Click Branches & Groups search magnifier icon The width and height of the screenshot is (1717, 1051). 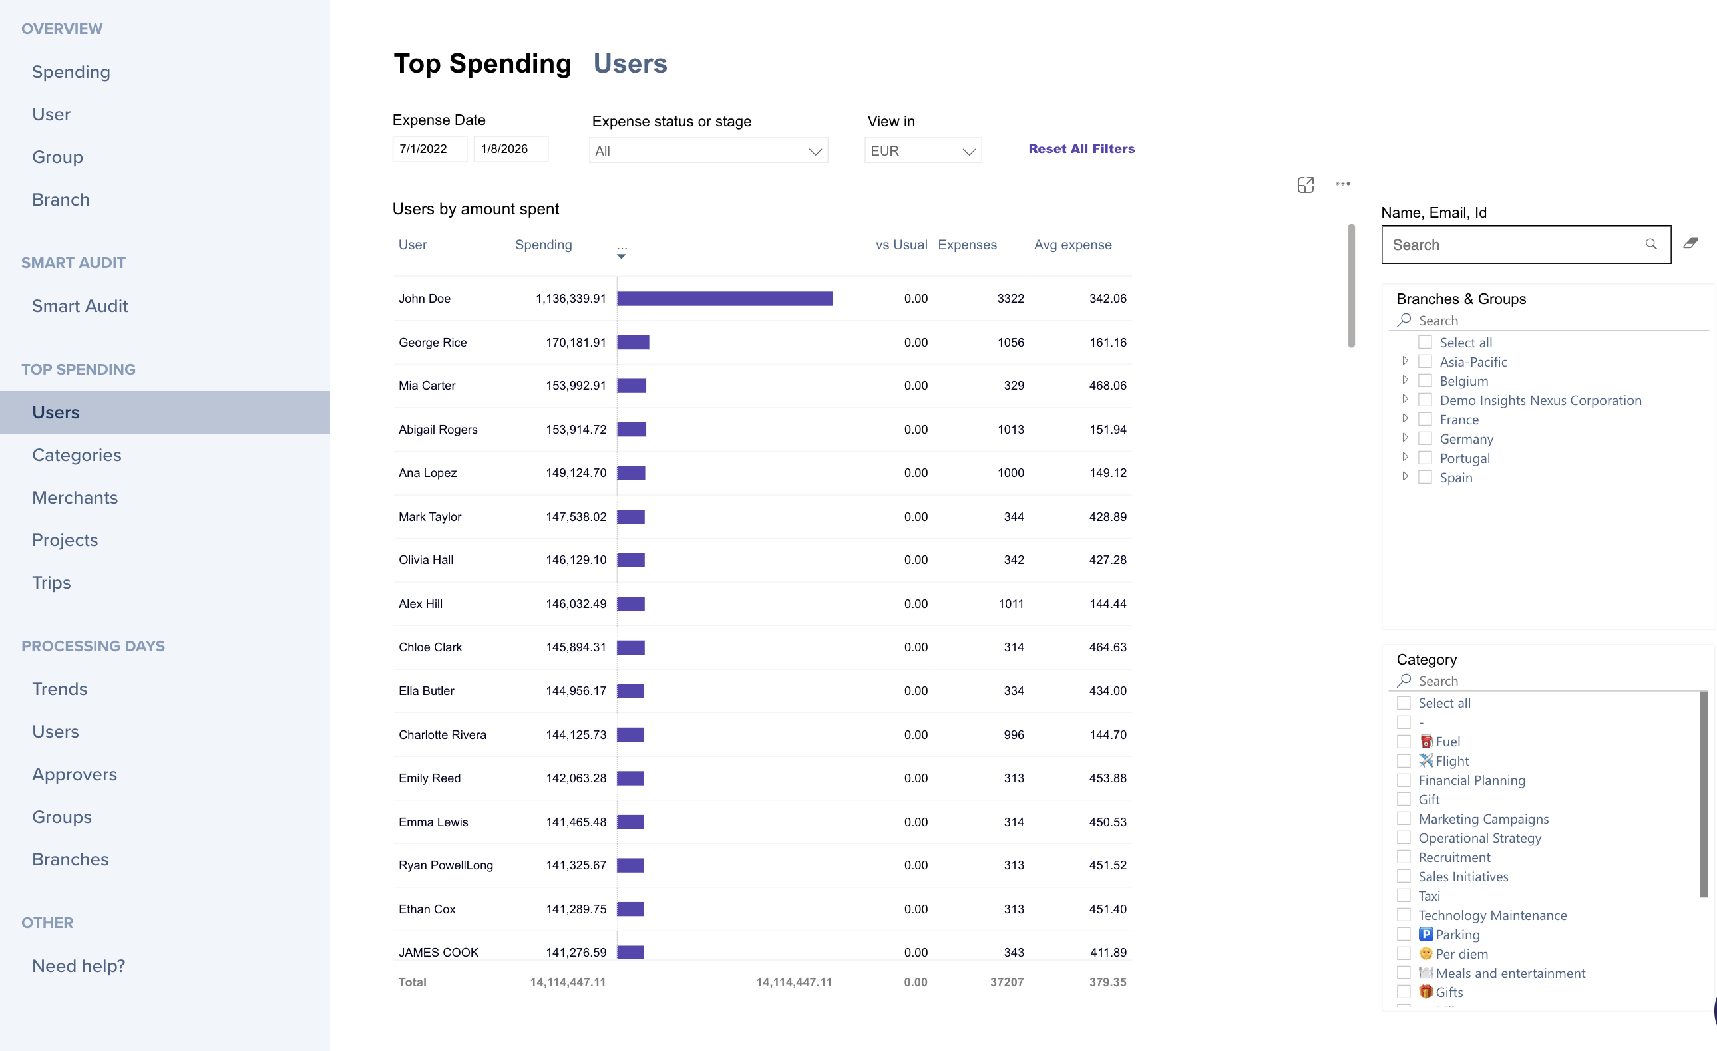1404,320
